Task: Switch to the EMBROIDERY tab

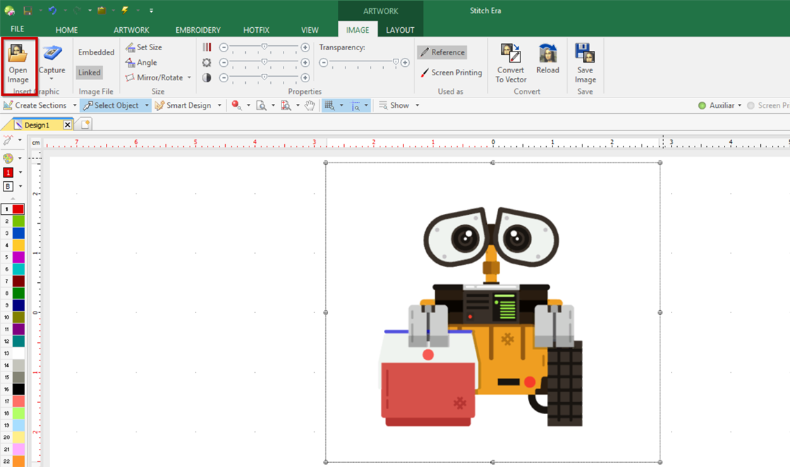Action: pos(198,30)
